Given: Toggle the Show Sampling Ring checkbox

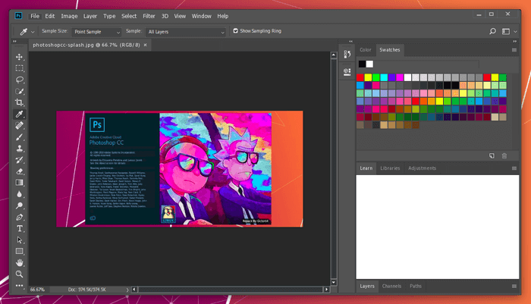Looking at the screenshot, I should (x=235, y=31).
